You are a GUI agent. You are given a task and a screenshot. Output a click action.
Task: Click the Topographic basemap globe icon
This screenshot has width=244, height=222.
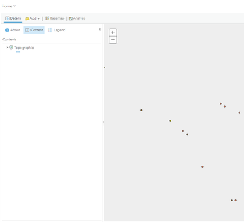(x=11, y=47)
